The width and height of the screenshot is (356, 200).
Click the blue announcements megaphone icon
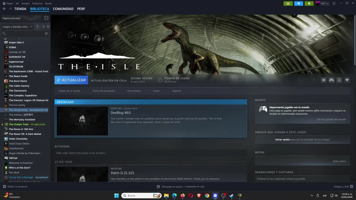(298, 3)
